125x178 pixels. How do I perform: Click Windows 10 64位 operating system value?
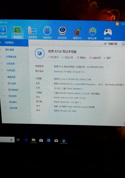69,72
